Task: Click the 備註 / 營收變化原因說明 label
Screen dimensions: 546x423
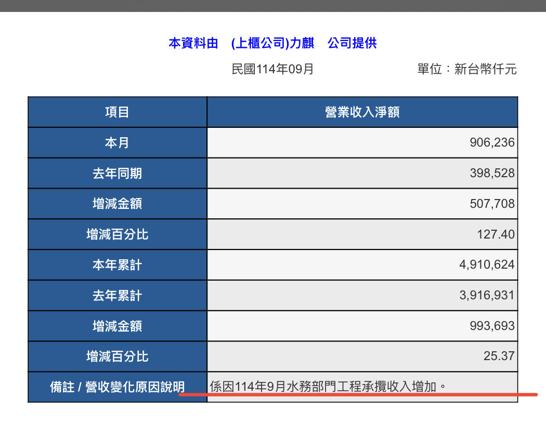Action: 118,387
